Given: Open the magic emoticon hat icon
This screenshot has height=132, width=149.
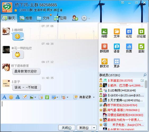Looking at the screenshot, I should (18, 97).
